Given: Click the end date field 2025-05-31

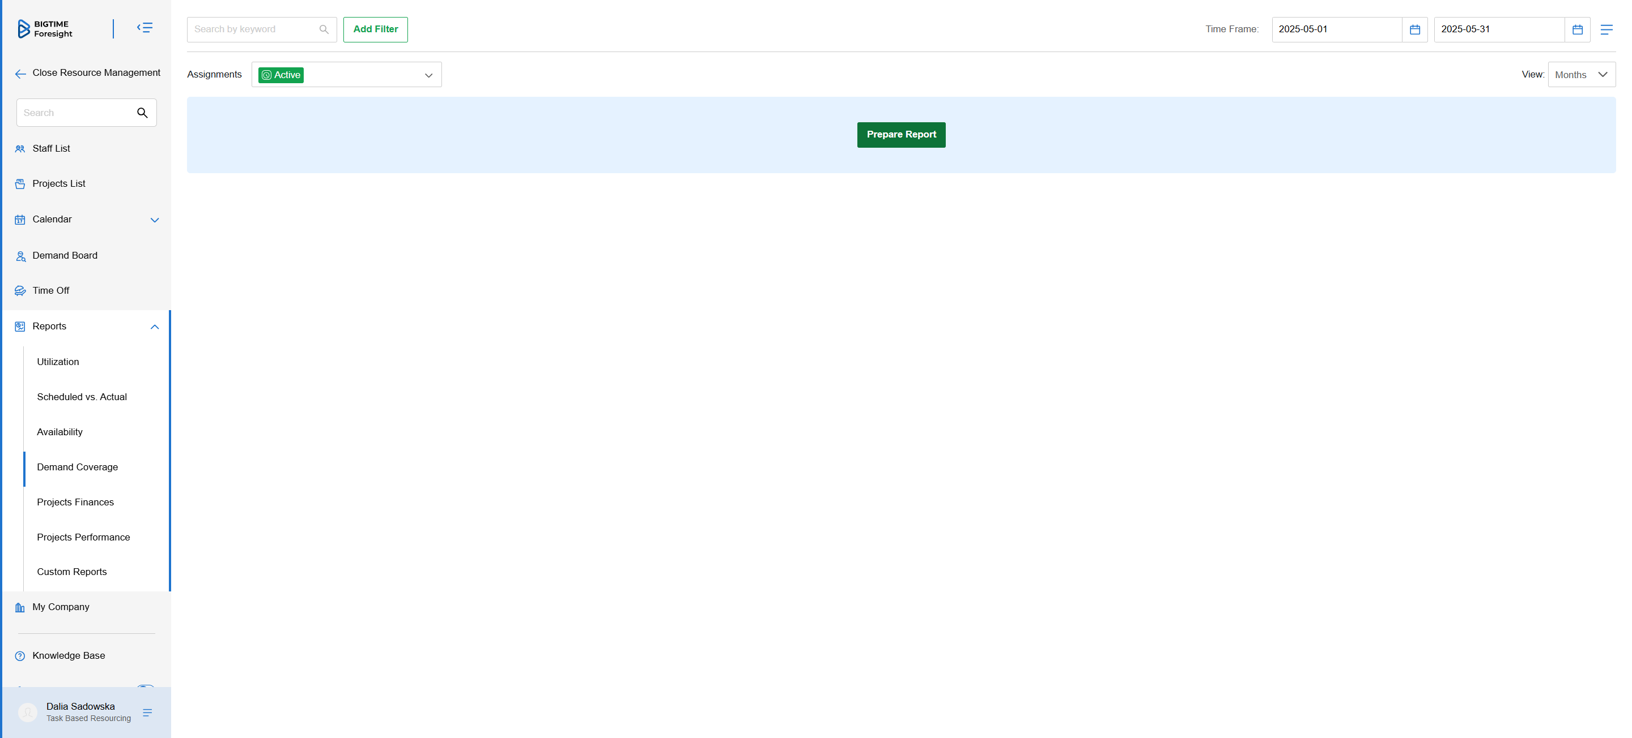Looking at the screenshot, I should [1499, 30].
